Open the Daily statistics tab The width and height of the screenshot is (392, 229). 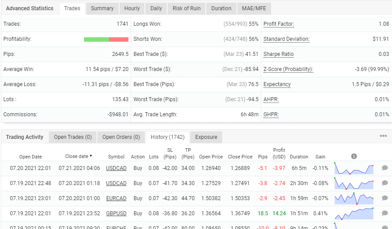(156, 8)
